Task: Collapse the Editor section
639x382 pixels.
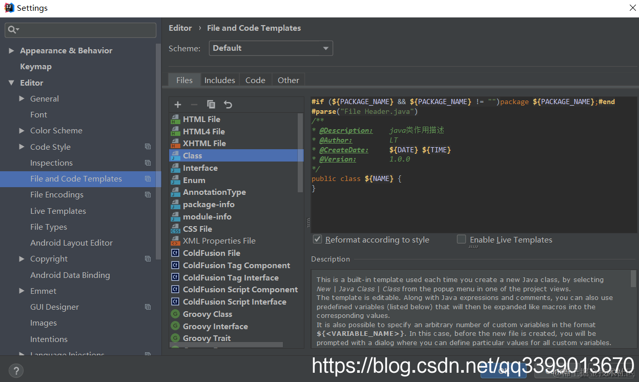Action: [11, 83]
